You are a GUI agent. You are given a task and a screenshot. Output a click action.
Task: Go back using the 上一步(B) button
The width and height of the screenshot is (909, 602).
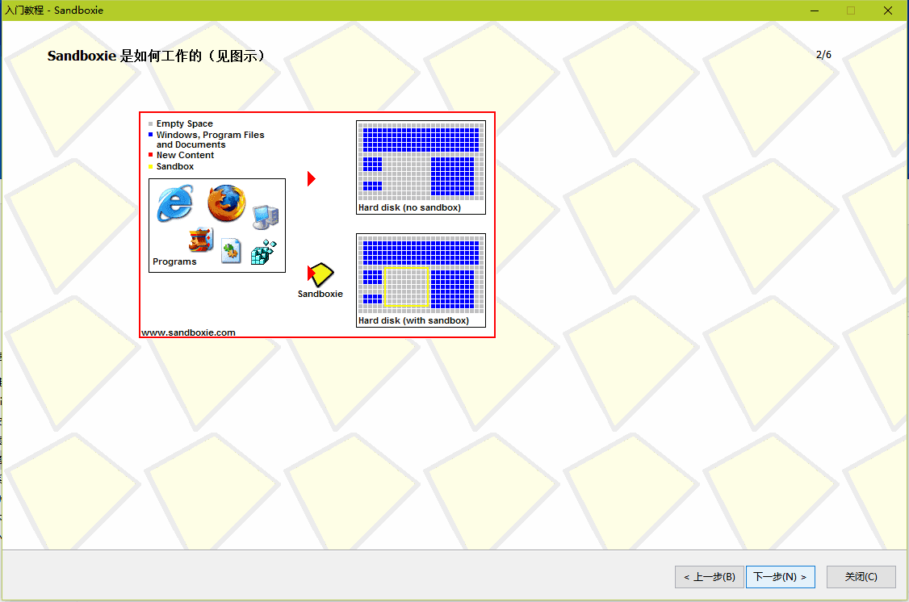click(708, 576)
